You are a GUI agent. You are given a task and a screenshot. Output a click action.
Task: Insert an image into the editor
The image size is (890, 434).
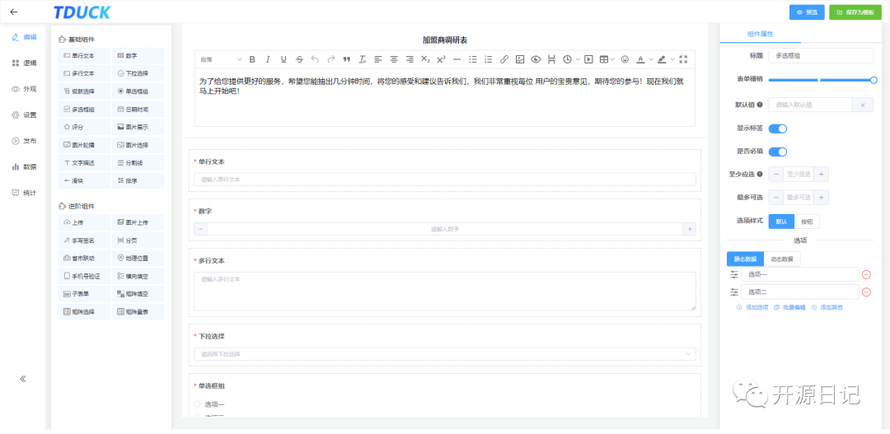pos(520,59)
